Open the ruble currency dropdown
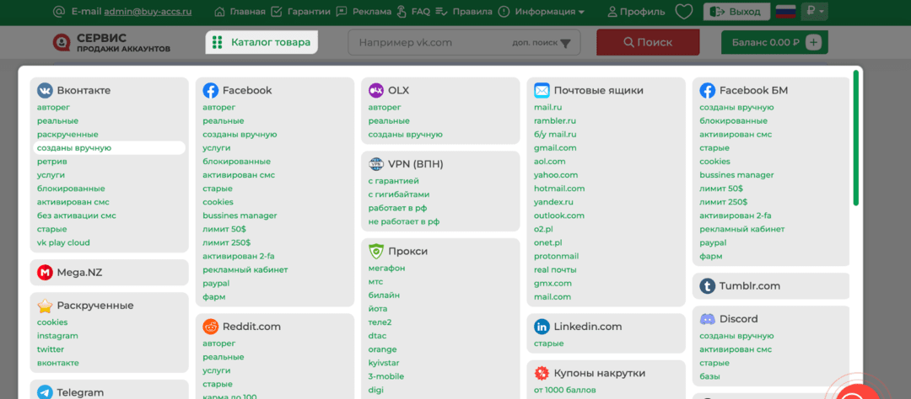The image size is (911, 399). click(x=815, y=12)
